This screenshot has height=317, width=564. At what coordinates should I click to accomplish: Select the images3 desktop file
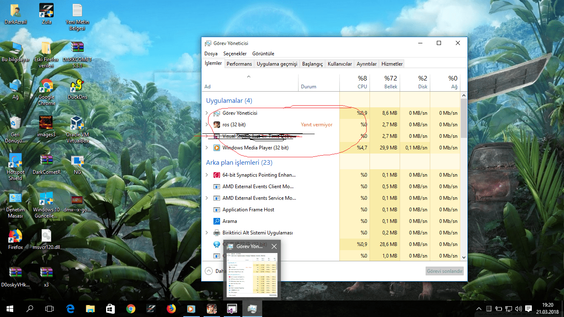[x=46, y=127]
